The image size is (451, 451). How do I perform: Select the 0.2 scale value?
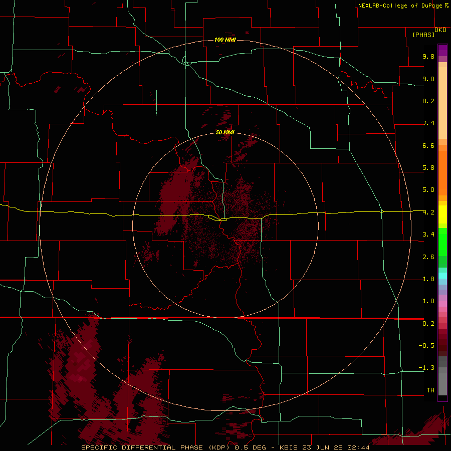[428, 324]
